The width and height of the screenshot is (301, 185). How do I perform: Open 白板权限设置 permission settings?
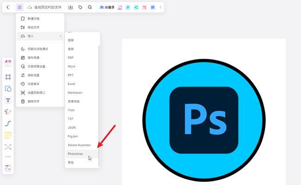[x=40, y=67]
